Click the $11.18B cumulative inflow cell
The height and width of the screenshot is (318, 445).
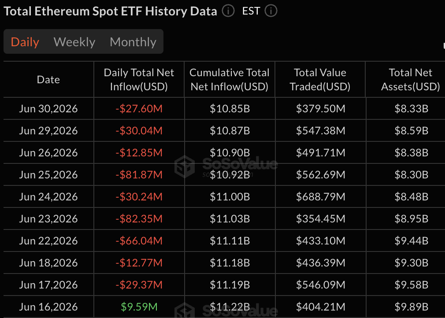[230, 263]
